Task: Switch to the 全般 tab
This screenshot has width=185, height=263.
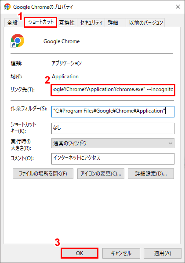Action: click(12, 22)
